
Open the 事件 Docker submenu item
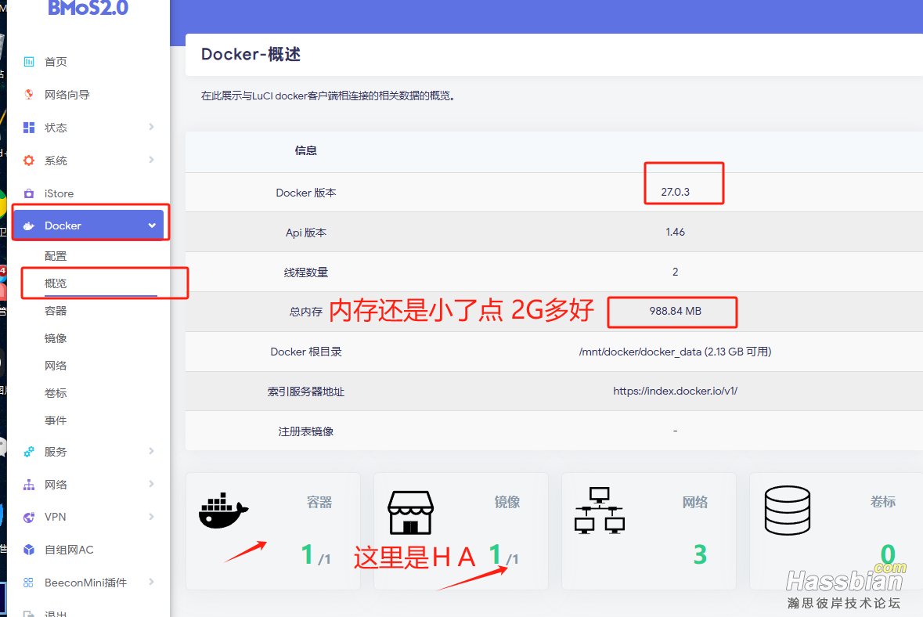(x=56, y=420)
